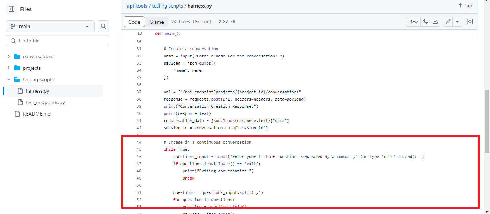The height and width of the screenshot is (214, 490).
Task: Expand the conversations folder
Action: coord(8,56)
